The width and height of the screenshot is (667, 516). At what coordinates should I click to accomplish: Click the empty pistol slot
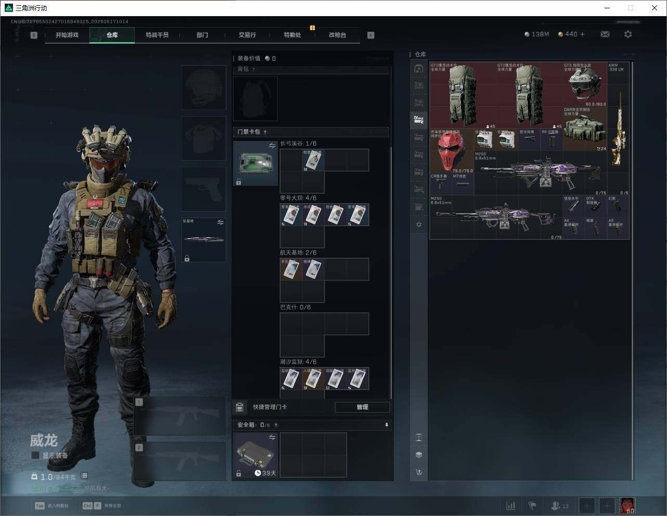coord(203,189)
